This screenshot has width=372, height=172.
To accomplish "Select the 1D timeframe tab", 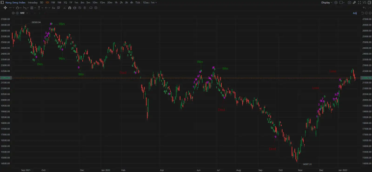I will [x=47, y=2].
